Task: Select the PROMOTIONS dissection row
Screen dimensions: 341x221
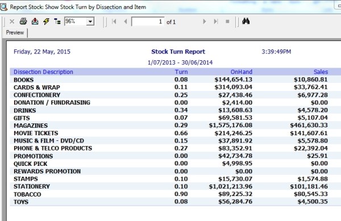Action: pyautogui.click(x=175, y=156)
